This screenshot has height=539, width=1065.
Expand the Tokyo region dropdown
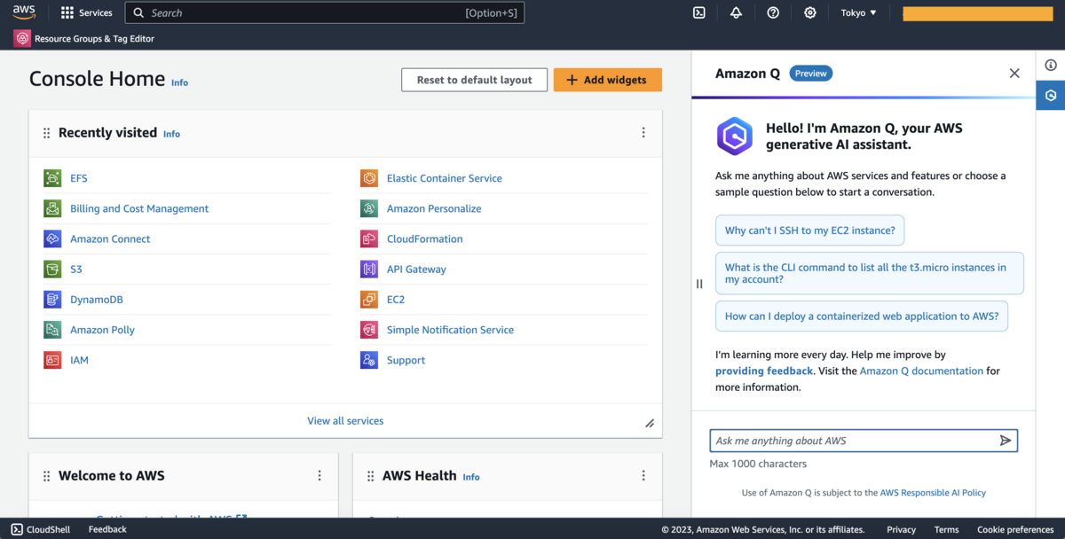[858, 12]
